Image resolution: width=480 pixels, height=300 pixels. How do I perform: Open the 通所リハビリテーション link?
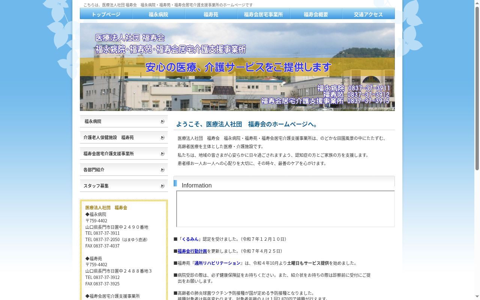[217, 263]
